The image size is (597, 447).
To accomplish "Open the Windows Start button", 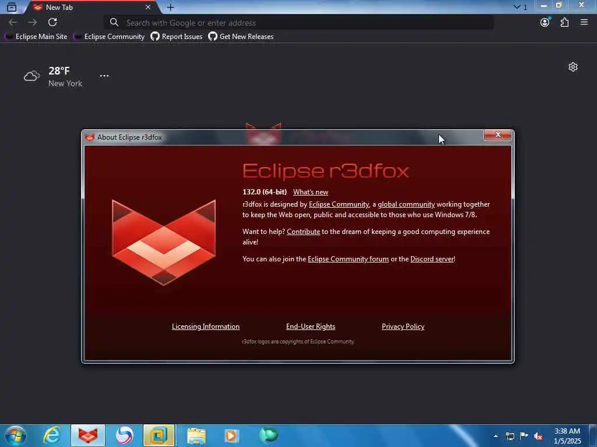I will (x=16, y=435).
